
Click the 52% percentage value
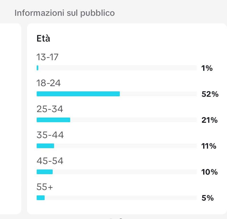[x=210, y=94]
